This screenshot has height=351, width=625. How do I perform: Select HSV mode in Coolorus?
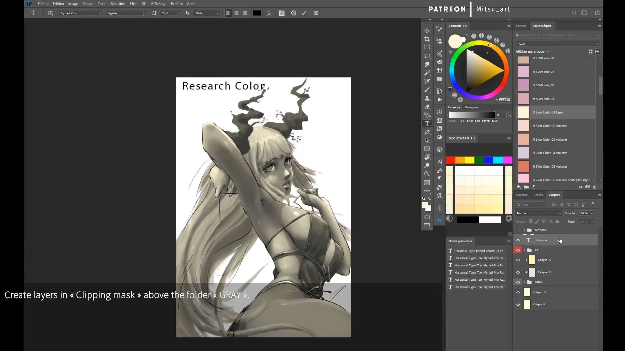click(x=470, y=121)
